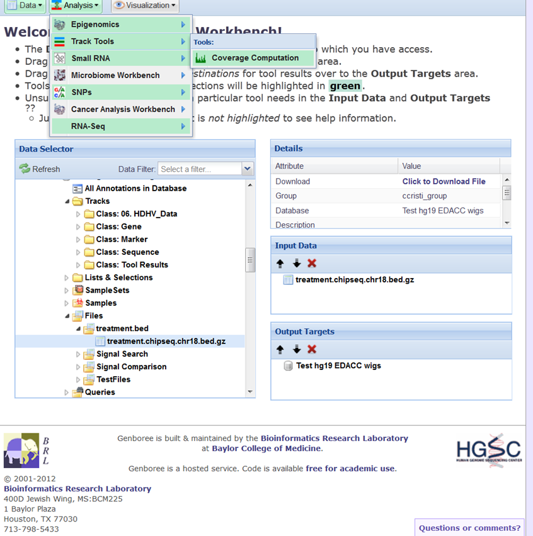Expand the Class: Gene folder
The width and height of the screenshot is (533, 536).
click(79, 226)
